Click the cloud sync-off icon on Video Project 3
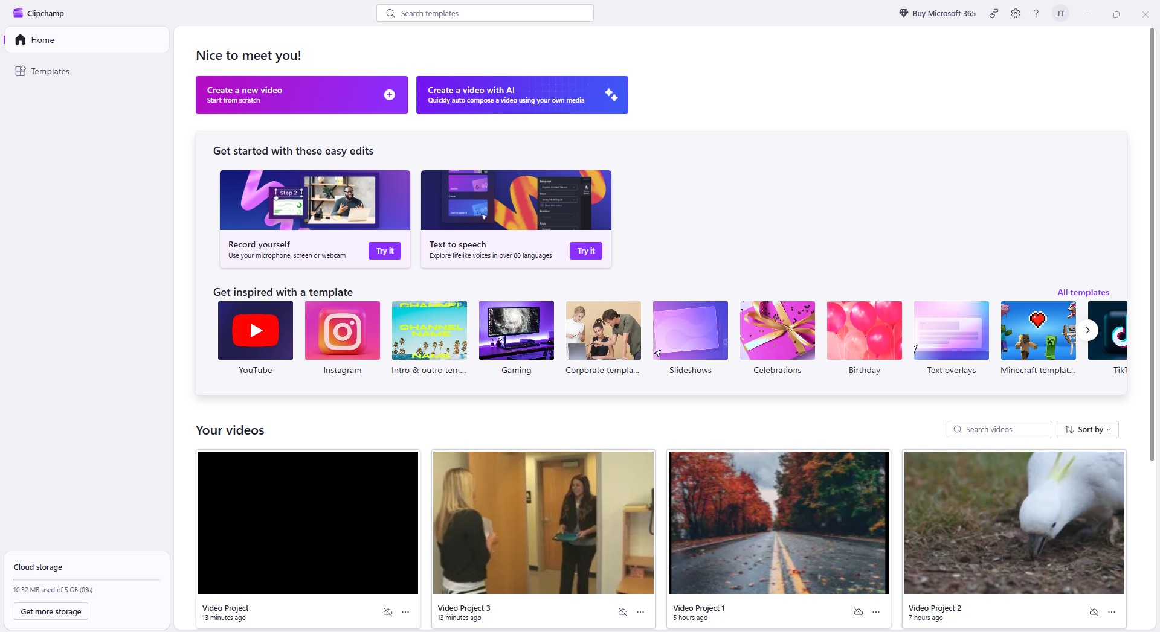Image resolution: width=1160 pixels, height=632 pixels. point(623,612)
